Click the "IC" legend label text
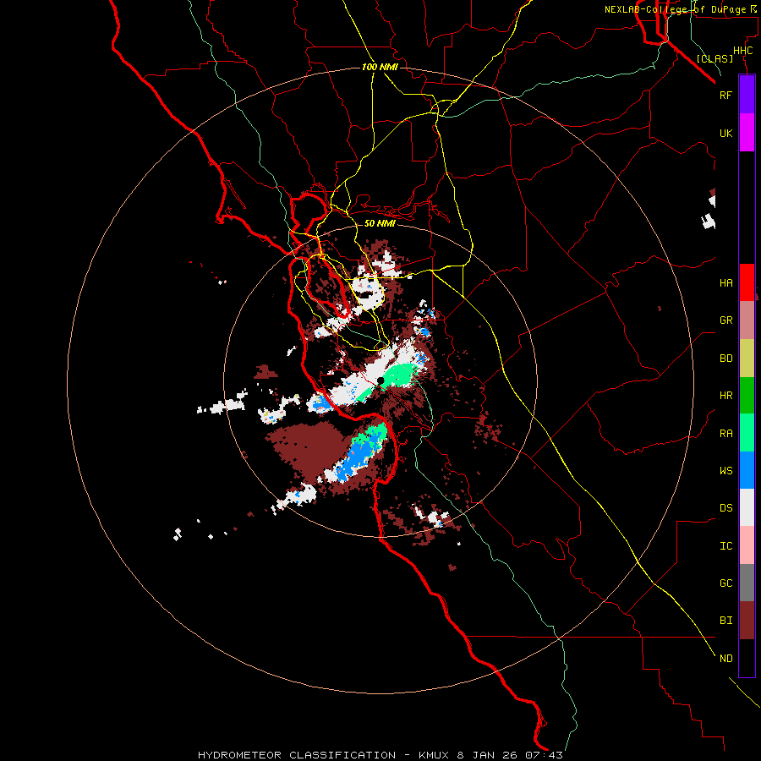761x761 pixels. click(725, 546)
